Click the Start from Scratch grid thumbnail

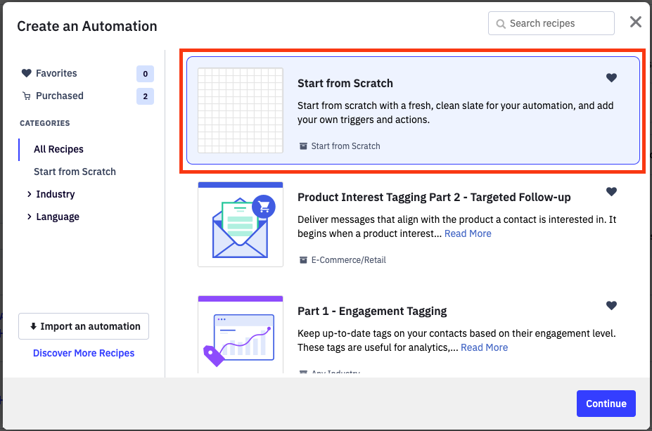241,110
